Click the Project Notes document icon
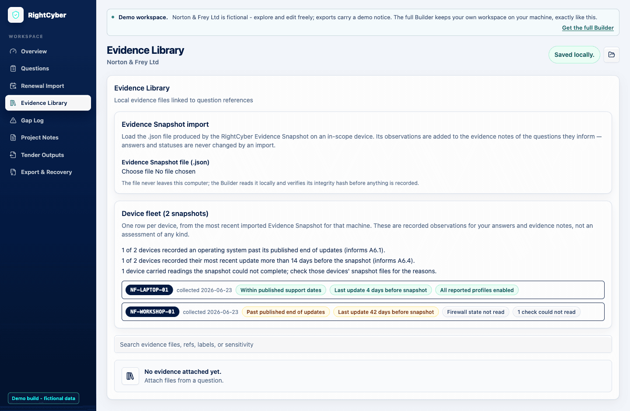This screenshot has height=411, width=630. point(13,137)
